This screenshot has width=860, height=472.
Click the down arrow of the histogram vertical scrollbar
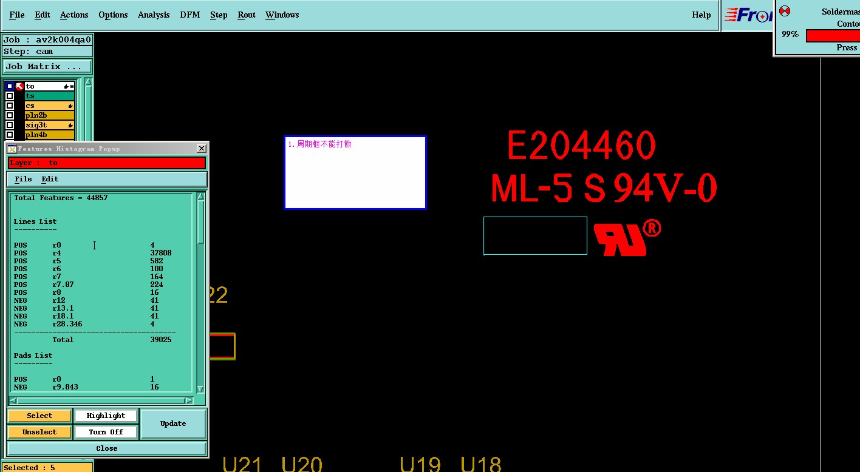(x=201, y=389)
